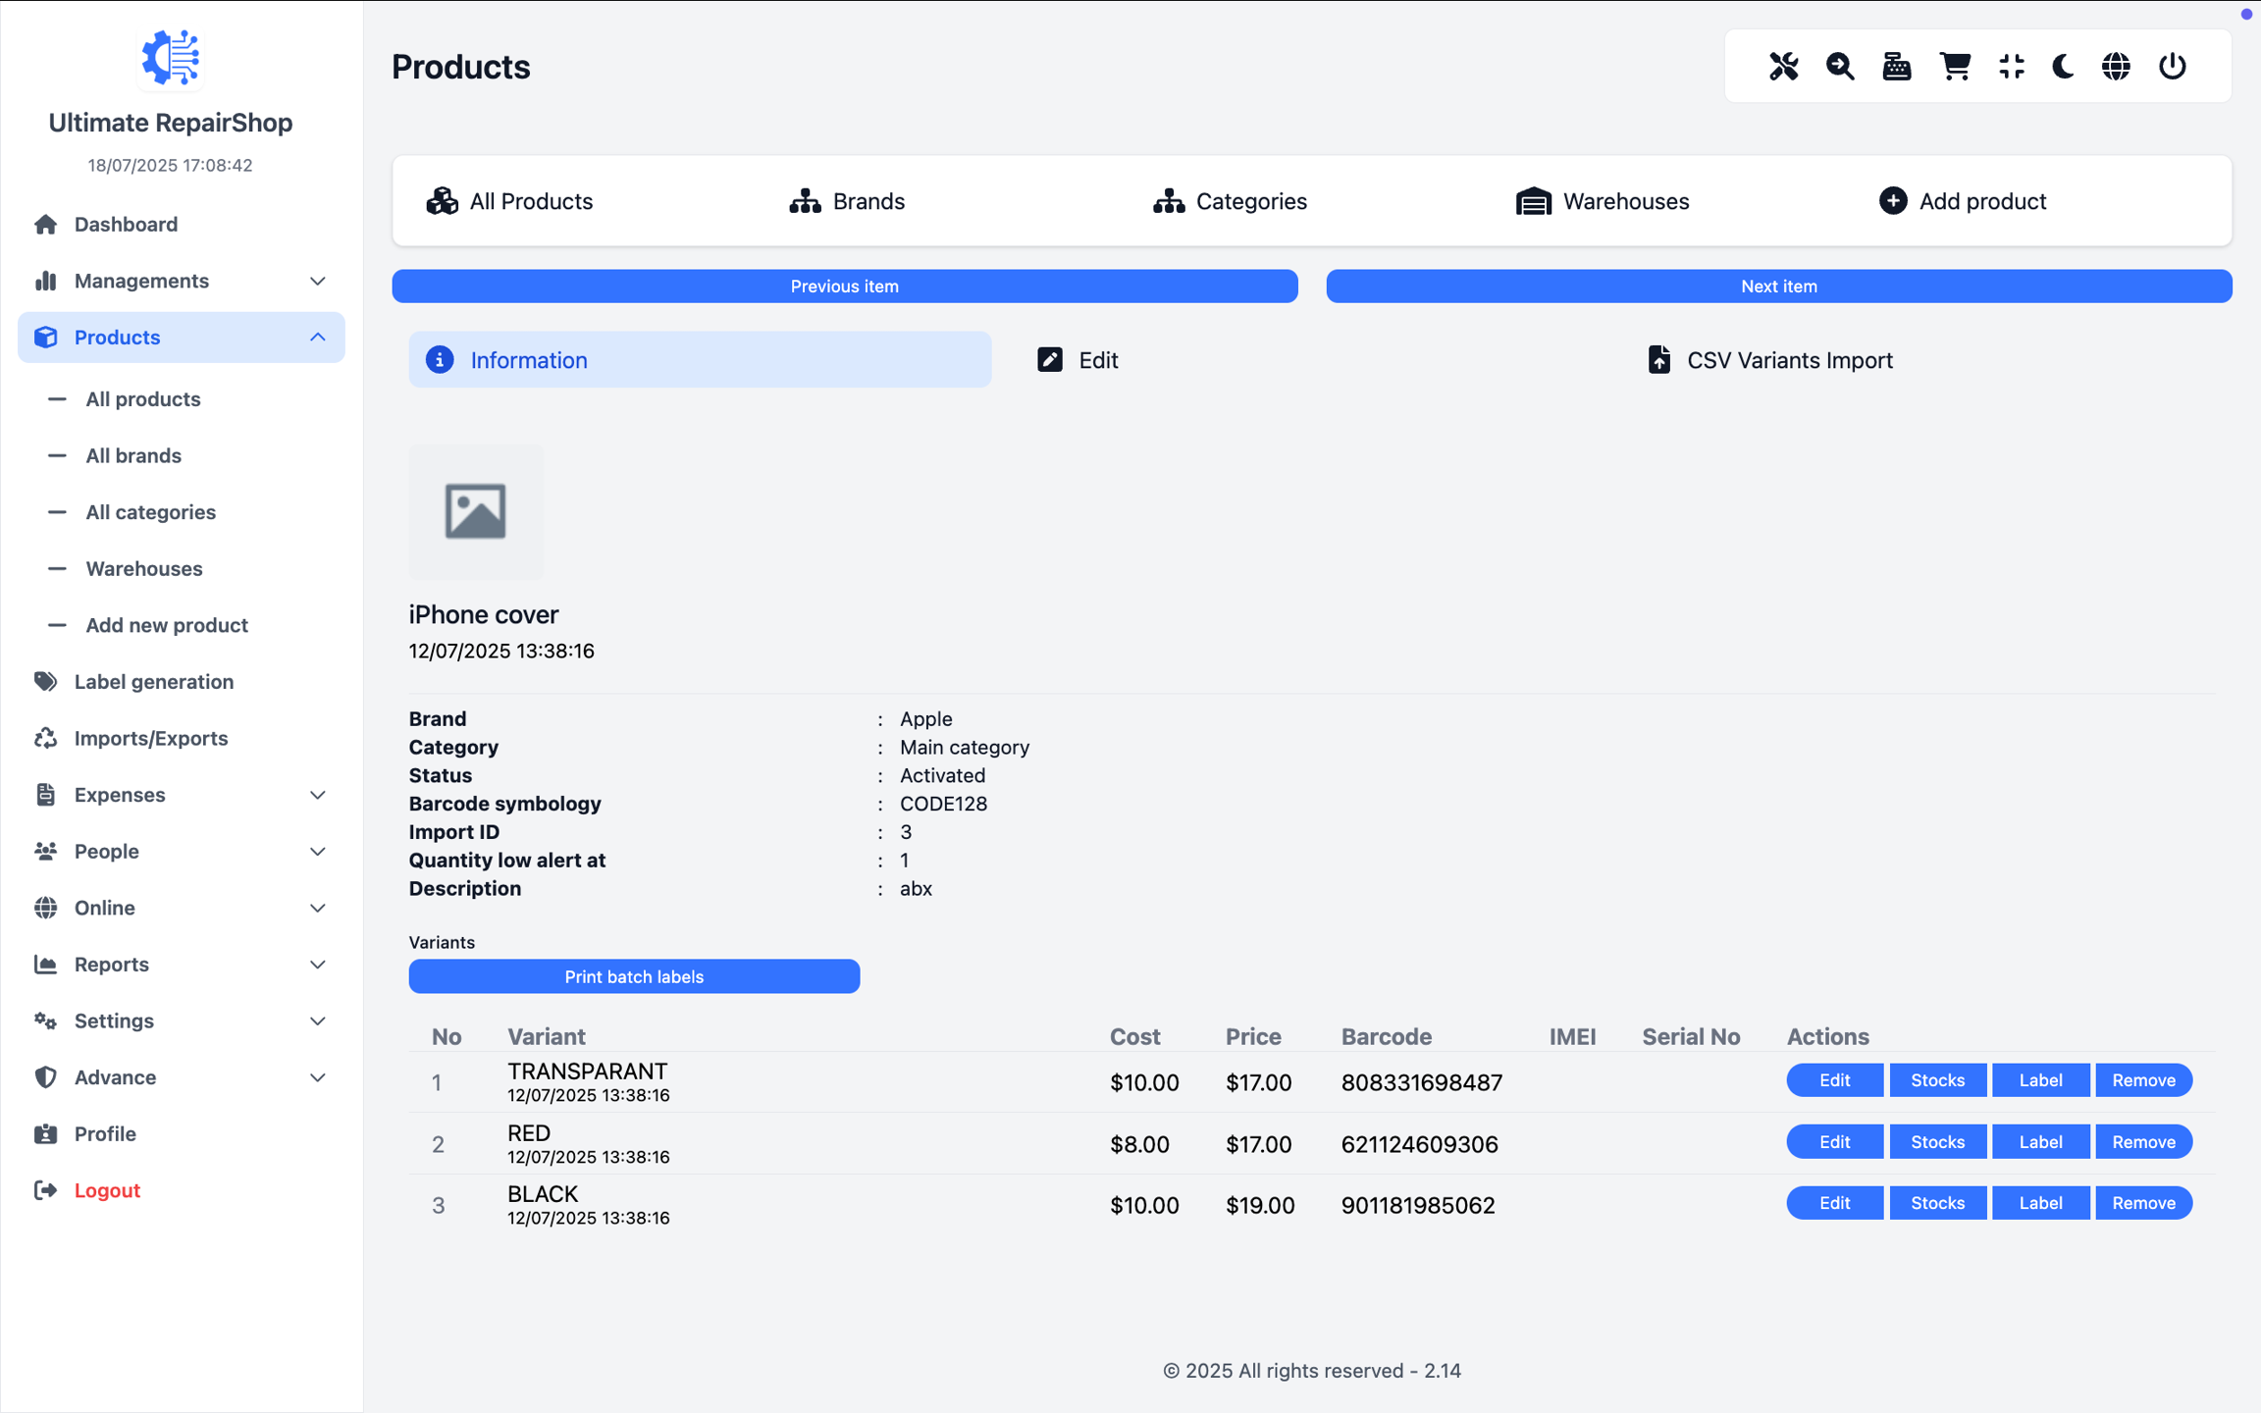Click the power icon in header
The height and width of the screenshot is (1413, 2261).
tap(2173, 66)
